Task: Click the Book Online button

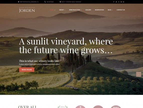Action: tap(27, 70)
